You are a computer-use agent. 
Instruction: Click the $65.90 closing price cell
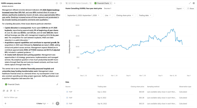(x=142, y=92)
